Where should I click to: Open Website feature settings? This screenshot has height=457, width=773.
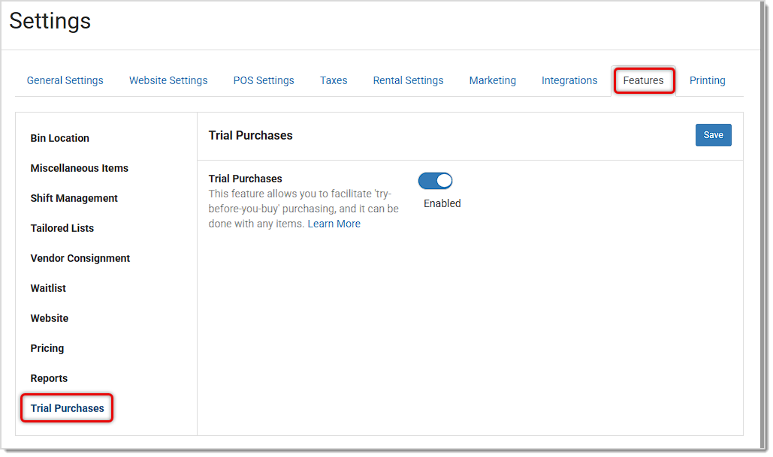[50, 319]
